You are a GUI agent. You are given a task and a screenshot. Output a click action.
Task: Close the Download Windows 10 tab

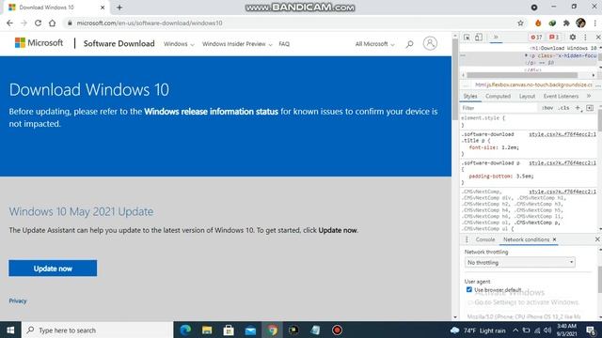[103, 8]
